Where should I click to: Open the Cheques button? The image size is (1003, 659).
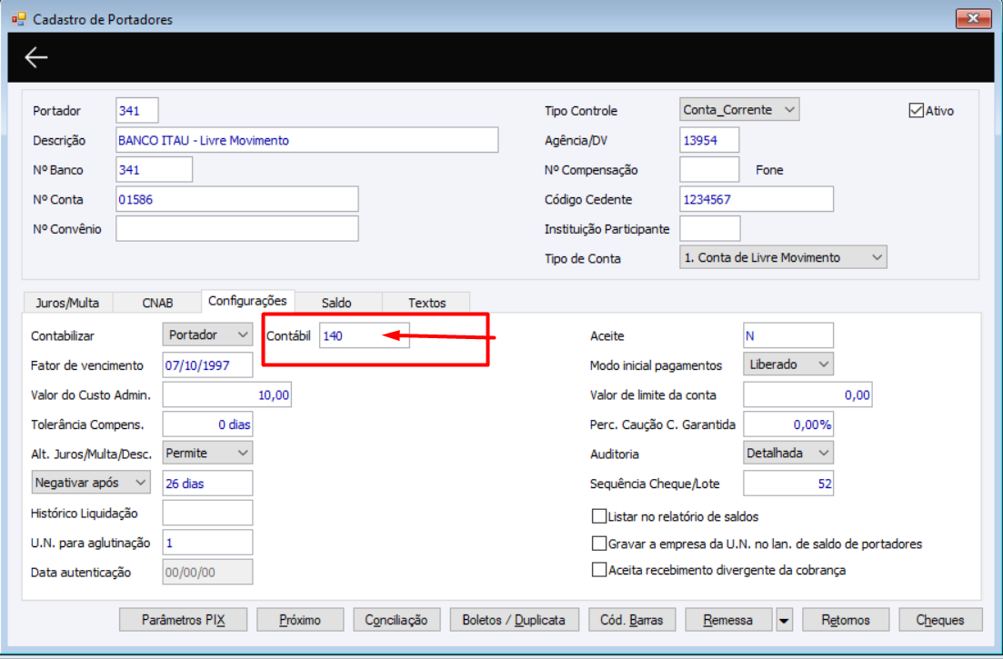click(940, 620)
